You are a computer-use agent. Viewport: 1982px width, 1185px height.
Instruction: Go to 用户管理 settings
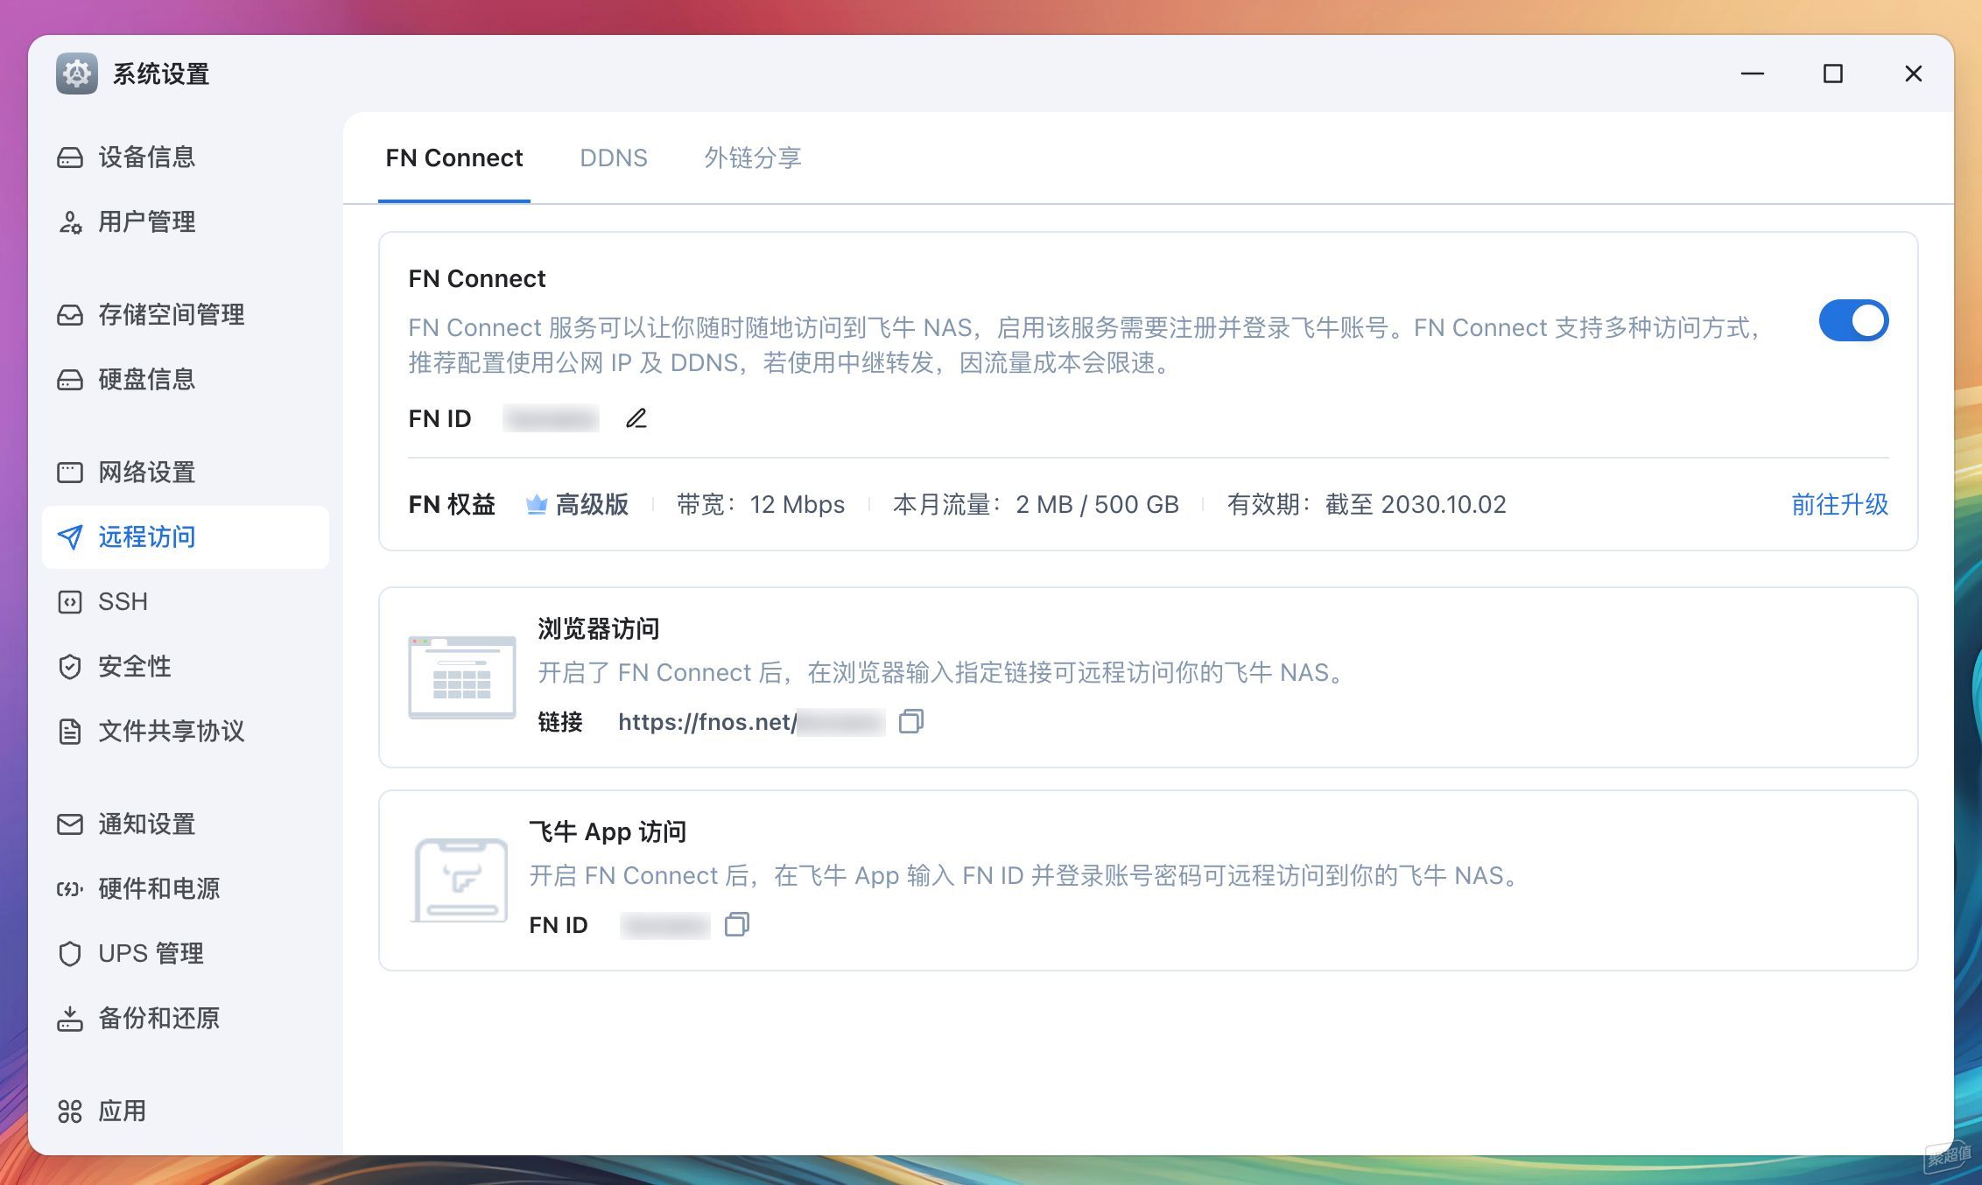click(x=146, y=222)
